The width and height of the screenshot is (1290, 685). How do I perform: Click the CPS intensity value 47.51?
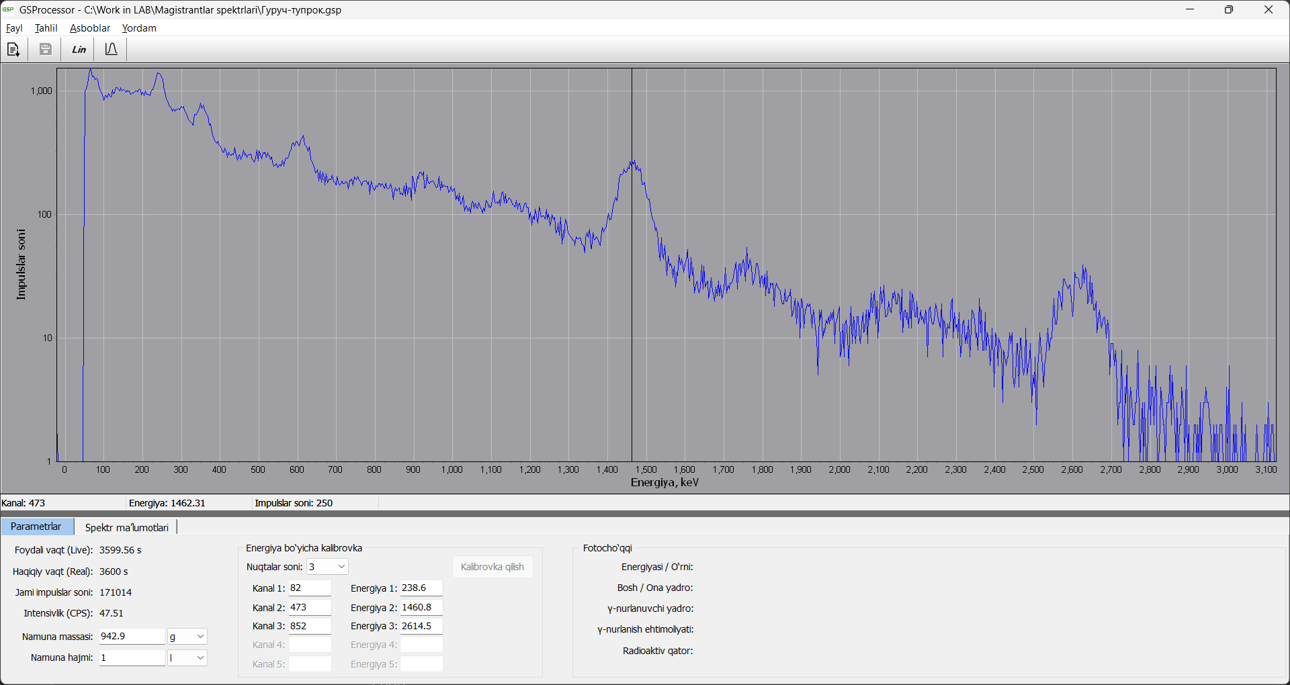pyautogui.click(x=112, y=613)
